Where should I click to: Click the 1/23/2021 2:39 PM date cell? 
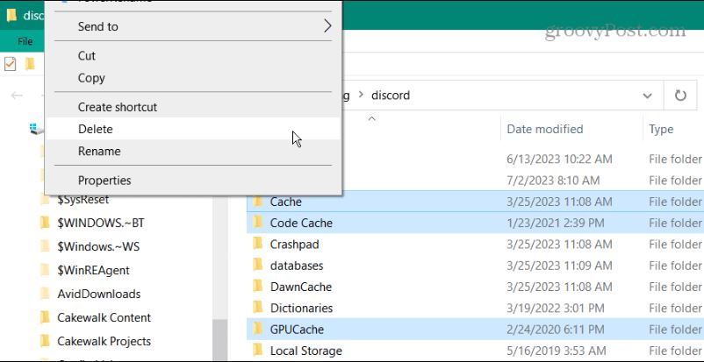[x=556, y=223]
